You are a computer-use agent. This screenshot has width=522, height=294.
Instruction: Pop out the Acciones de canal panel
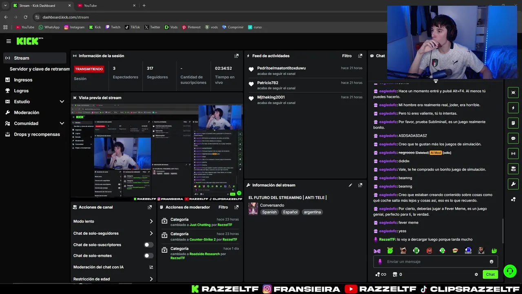click(x=150, y=207)
